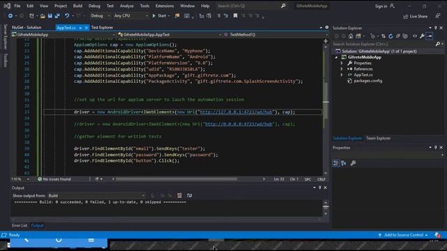Click the Collapse All icon in Solution Explorer
Viewport: 447px width, 251px height.
pyautogui.click(x=398, y=36)
